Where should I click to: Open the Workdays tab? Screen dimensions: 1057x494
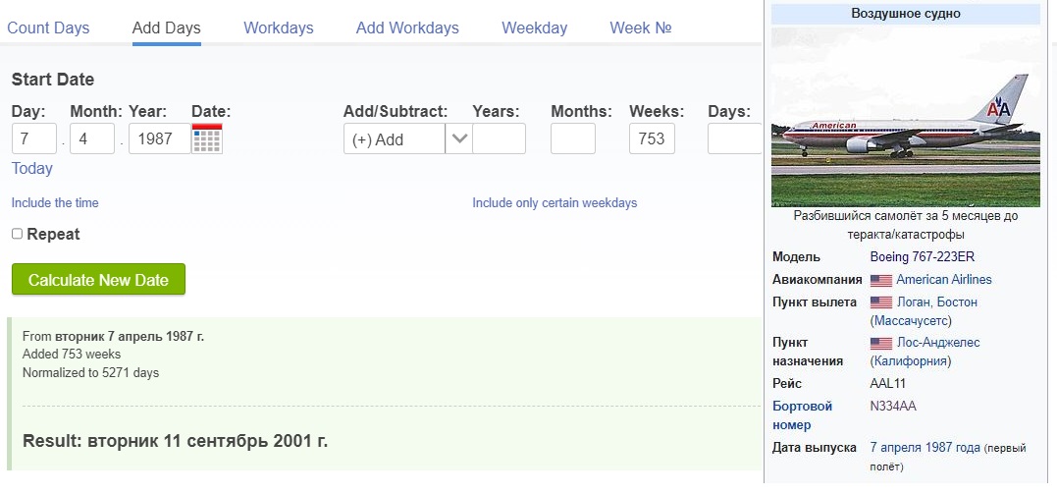[279, 28]
